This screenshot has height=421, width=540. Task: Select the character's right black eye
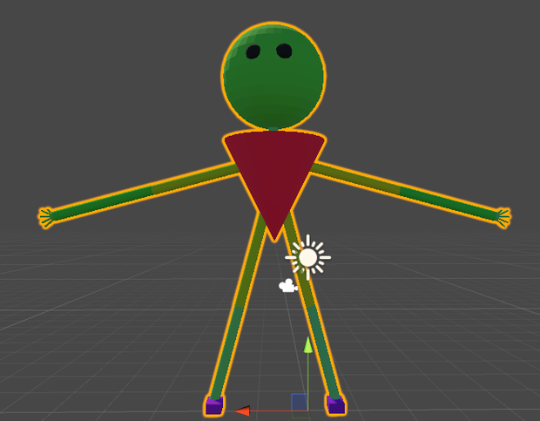pyautogui.click(x=284, y=51)
